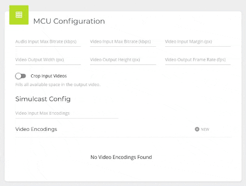The width and height of the screenshot is (246, 186).
Task: Toggle the Crop Input Videos switch
Action: point(21,76)
